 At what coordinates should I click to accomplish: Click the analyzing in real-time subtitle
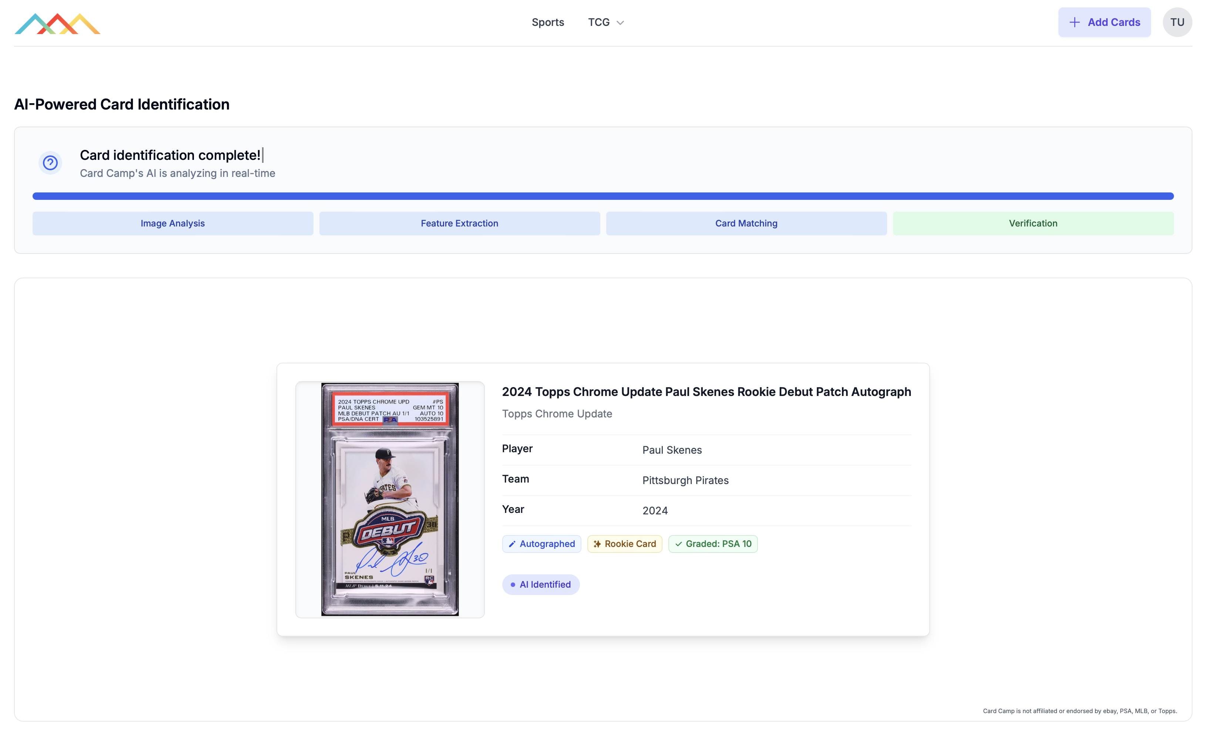(177, 174)
